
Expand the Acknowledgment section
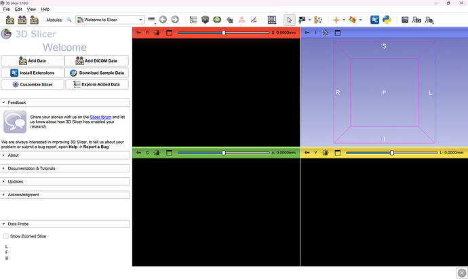65,195
